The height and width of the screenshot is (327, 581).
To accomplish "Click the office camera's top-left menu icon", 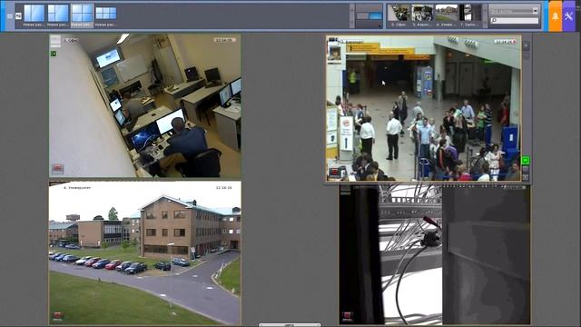I will [55, 40].
